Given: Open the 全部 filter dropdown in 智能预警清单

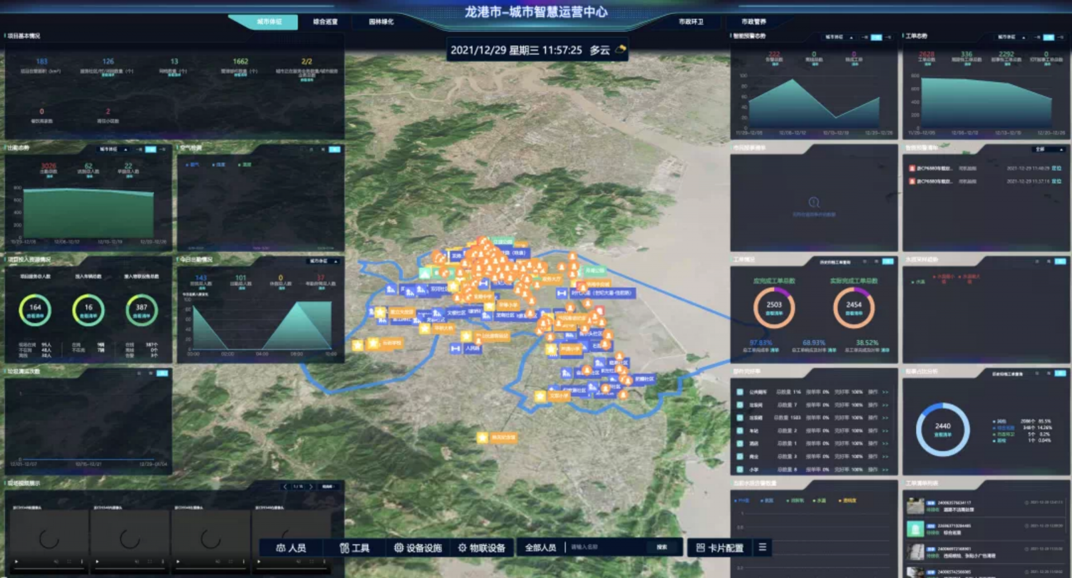Looking at the screenshot, I should click(x=1049, y=150).
